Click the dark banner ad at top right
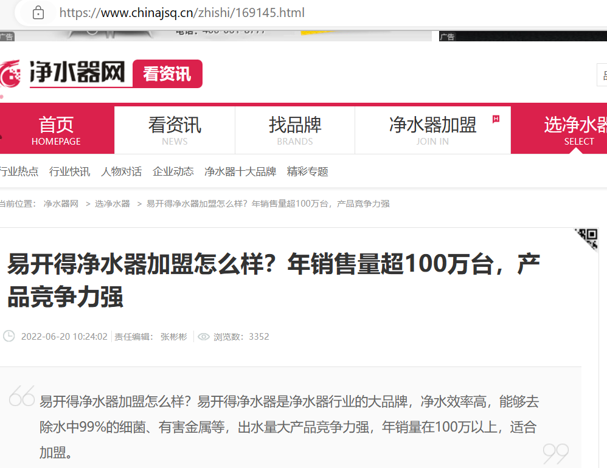 coord(523,36)
